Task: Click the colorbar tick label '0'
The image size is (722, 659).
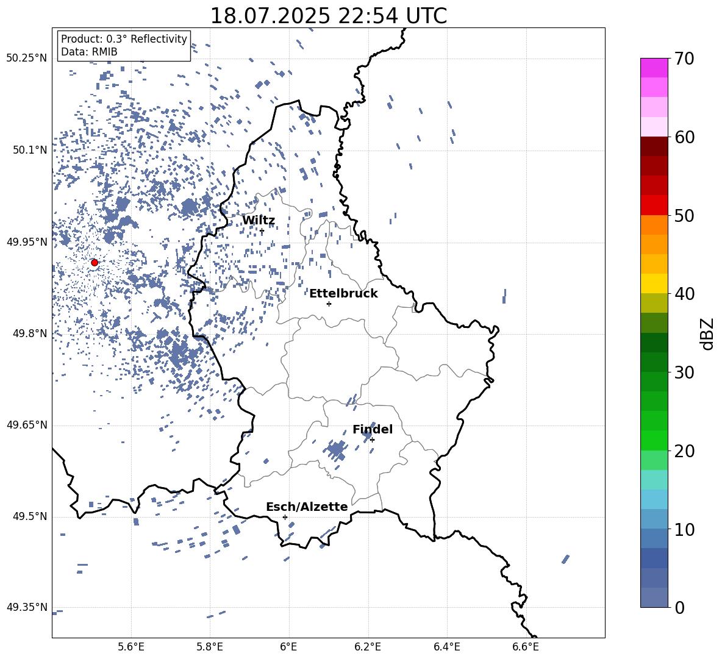Action: click(679, 607)
